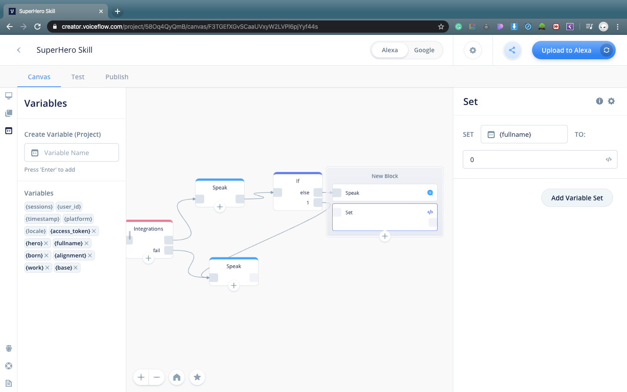The height and width of the screenshot is (392, 627).
Task: Switch platform to Google
Action: coord(424,50)
